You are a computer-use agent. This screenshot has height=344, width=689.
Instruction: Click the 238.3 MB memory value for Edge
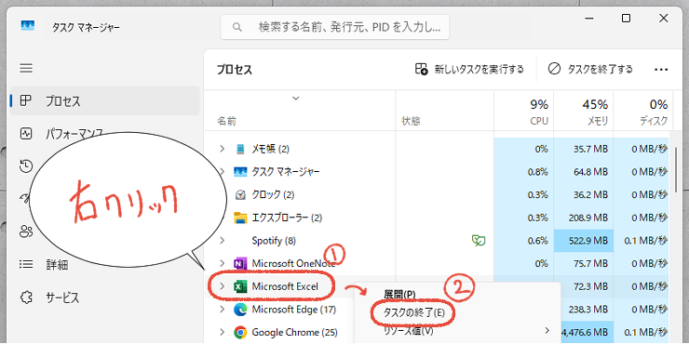click(588, 310)
